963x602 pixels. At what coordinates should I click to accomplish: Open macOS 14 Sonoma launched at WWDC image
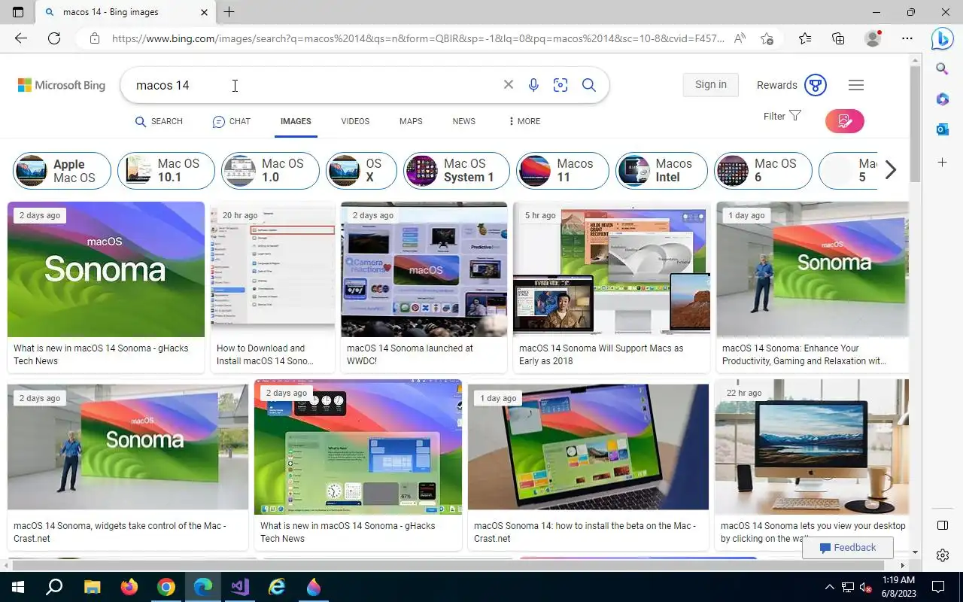(x=424, y=269)
